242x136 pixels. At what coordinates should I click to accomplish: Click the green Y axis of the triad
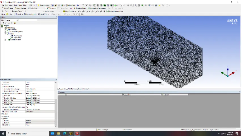click(x=224, y=73)
